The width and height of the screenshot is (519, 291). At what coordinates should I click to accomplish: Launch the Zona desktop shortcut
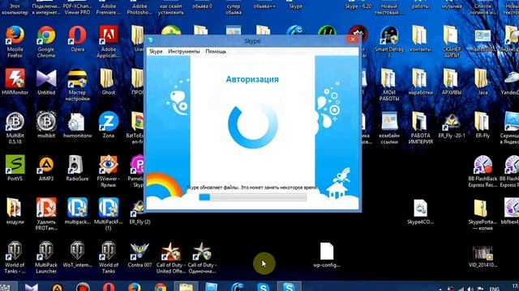point(108,125)
